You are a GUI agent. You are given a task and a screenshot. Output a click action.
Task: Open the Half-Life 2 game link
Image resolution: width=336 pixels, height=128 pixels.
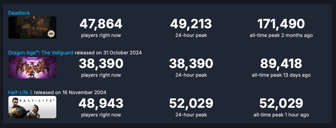(x=20, y=92)
